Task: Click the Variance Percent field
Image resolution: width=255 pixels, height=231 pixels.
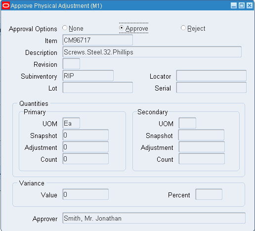Action: (209, 194)
